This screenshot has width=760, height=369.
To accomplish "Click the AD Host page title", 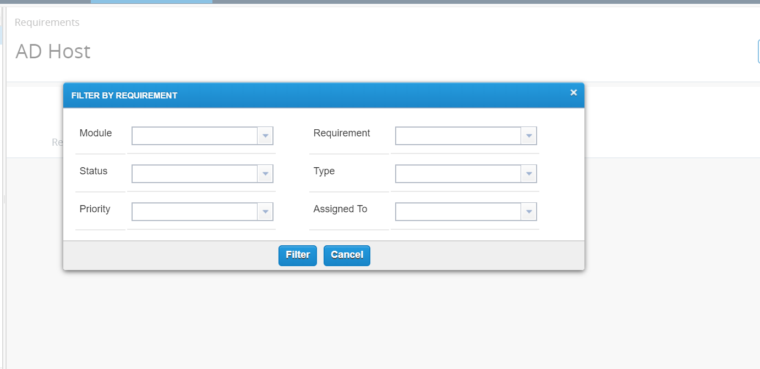I will (x=53, y=51).
